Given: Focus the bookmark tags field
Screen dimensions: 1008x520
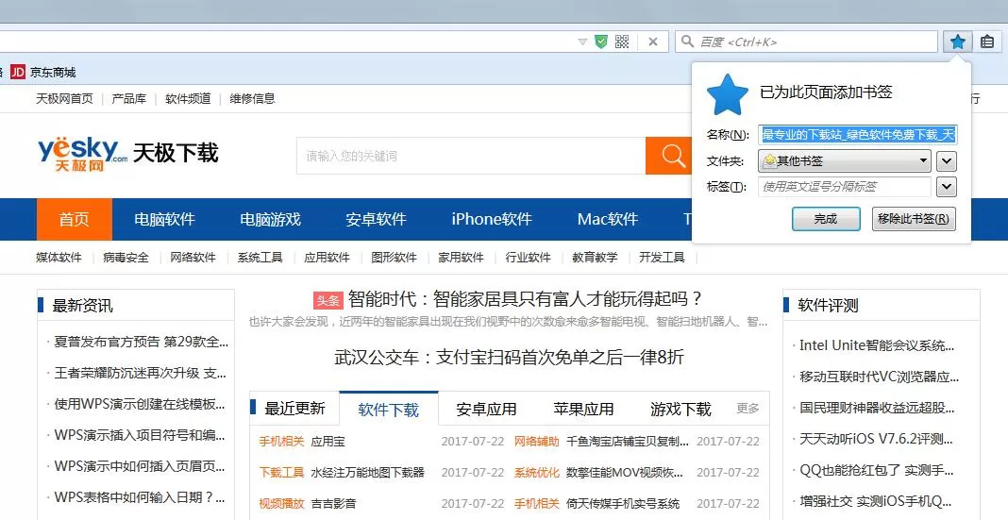Looking at the screenshot, I should click(845, 187).
